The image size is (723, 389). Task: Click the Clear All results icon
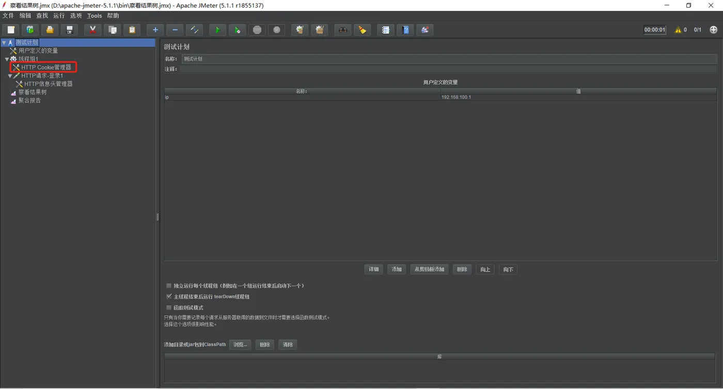click(x=319, y=30)
